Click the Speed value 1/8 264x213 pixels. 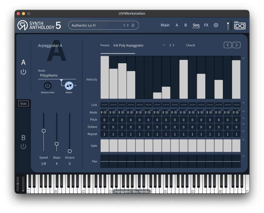coord(44,164)
